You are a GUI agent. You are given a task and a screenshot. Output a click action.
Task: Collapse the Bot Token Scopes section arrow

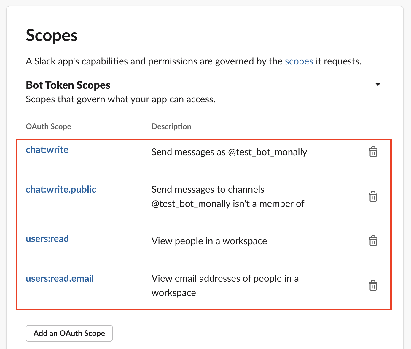click(378, 84)
